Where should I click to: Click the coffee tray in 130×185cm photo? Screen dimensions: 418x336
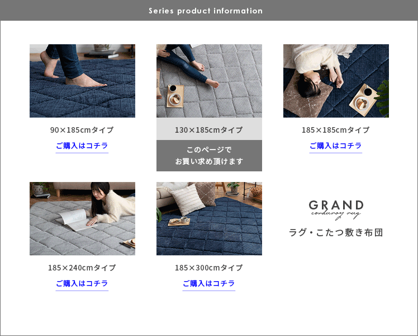point(175,96)
